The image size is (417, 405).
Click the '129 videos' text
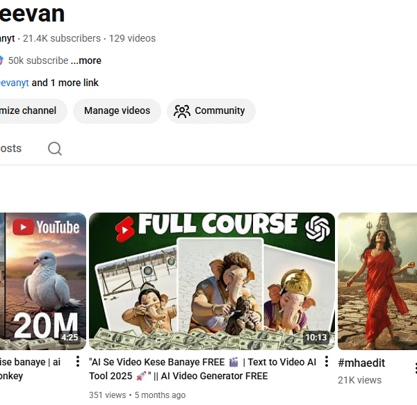coord(132,38)
